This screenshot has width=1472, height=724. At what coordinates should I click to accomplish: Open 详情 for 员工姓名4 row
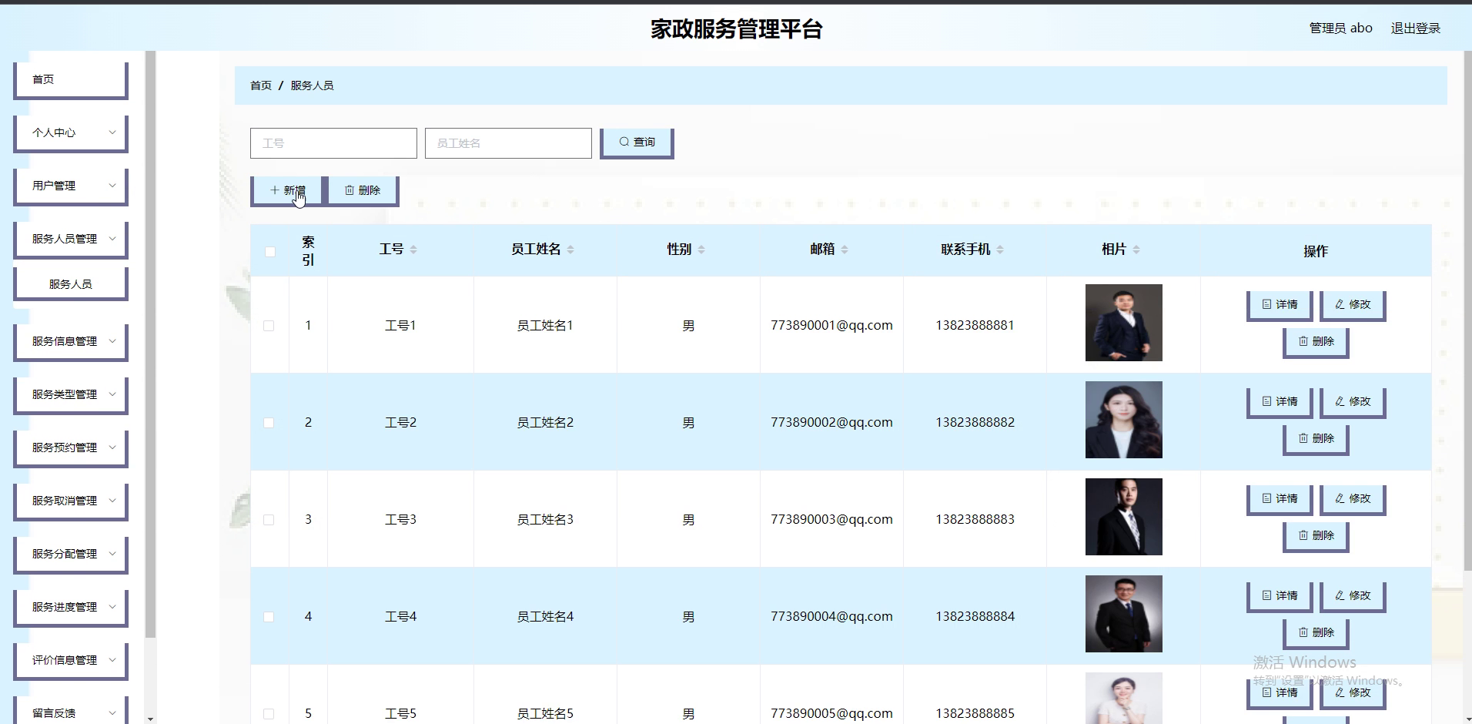coord(1280,596)
